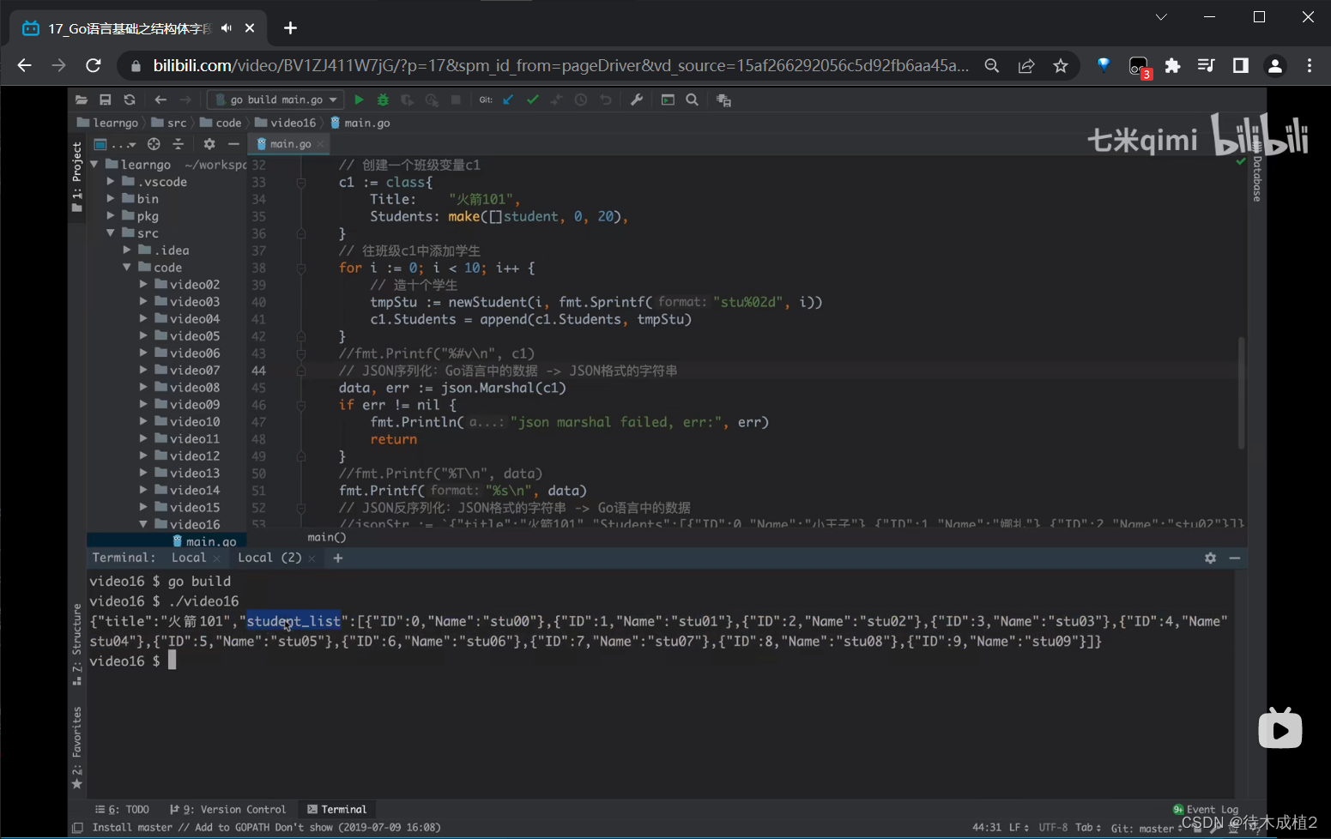The height and width of the screenshot is (839, 1331).
Task: Toggle fold marker on line 33
Action: tap(301, 183)
